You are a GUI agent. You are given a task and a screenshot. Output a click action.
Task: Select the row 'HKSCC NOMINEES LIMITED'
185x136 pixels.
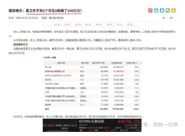[x=92, y=75]
